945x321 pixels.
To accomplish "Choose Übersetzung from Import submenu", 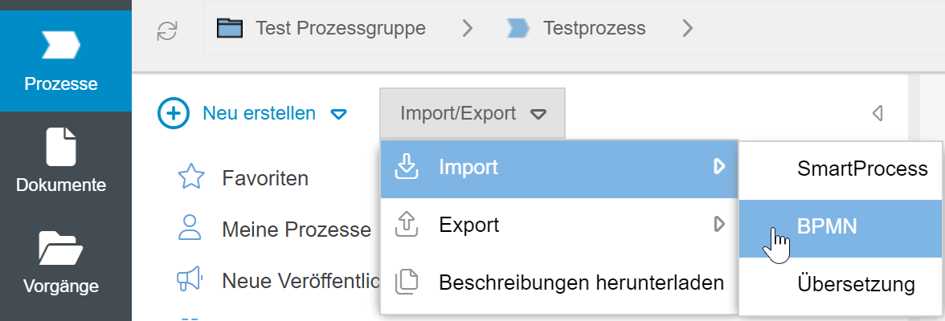I will tap(856, 284).
